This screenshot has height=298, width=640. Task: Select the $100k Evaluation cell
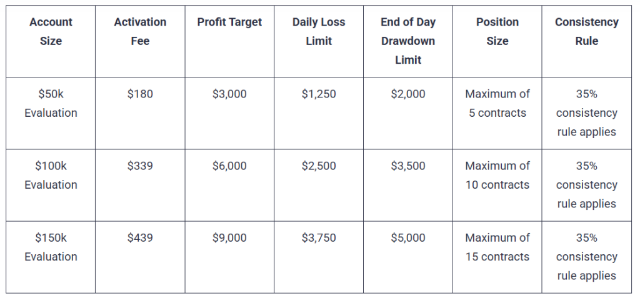tap(51, 176)
